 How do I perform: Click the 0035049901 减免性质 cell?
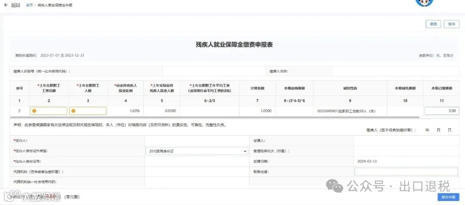(350, 111)
